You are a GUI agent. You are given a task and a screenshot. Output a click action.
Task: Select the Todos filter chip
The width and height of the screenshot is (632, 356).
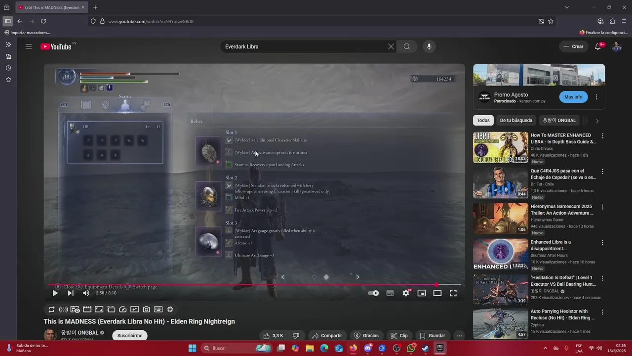tap(483, 121)
